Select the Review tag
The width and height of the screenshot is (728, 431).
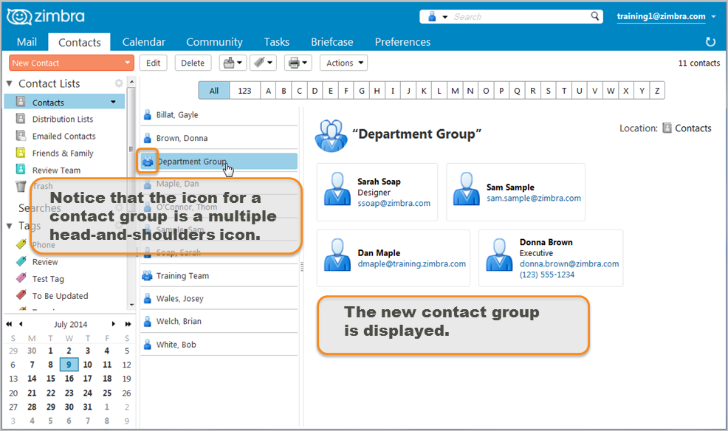click(x=45, y=262)
